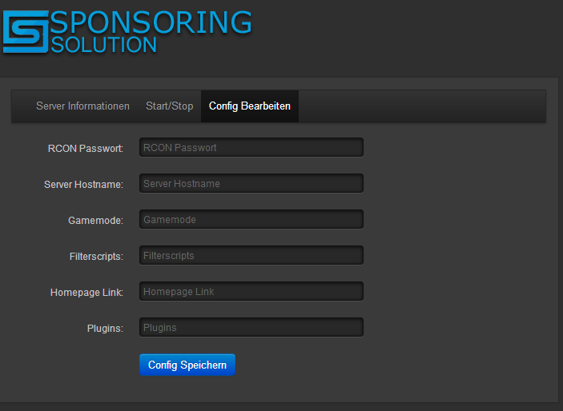563x411 pixels.
Task: Click the "Plugins:" field label
Action: (105, 328)
